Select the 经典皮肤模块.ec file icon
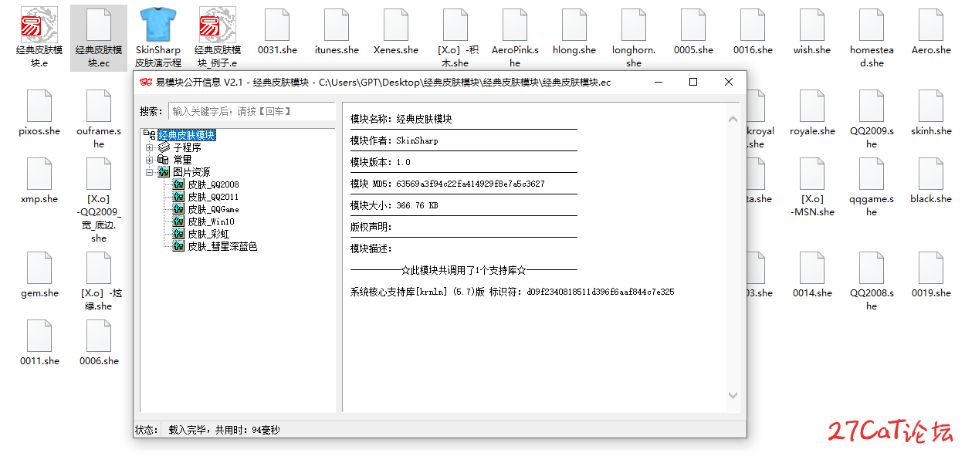Image resolution: width=965 pixels, height=463 pixels. pyautogui.click(x=99, y=26)
